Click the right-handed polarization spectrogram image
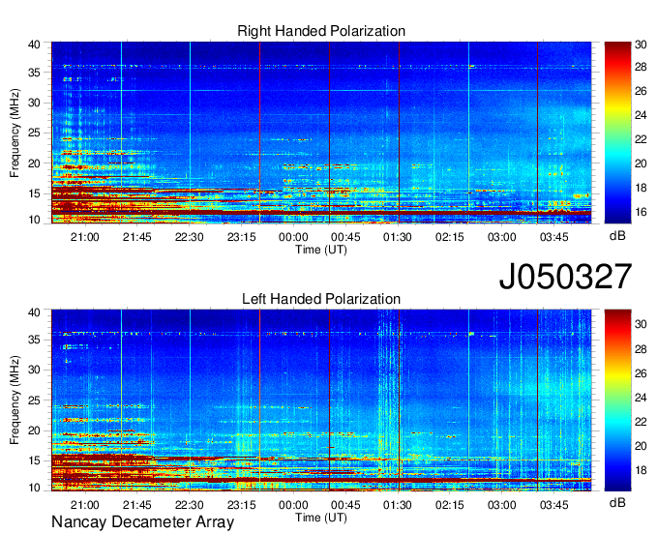The image size is (658, 534). (321, 133)
